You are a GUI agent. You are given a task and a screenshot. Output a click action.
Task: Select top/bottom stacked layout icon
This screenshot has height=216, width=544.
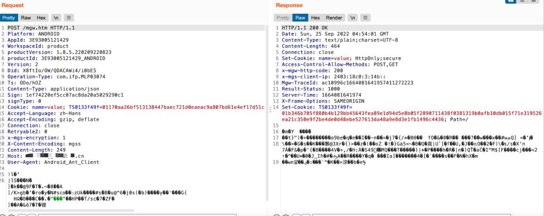[523, 1]
